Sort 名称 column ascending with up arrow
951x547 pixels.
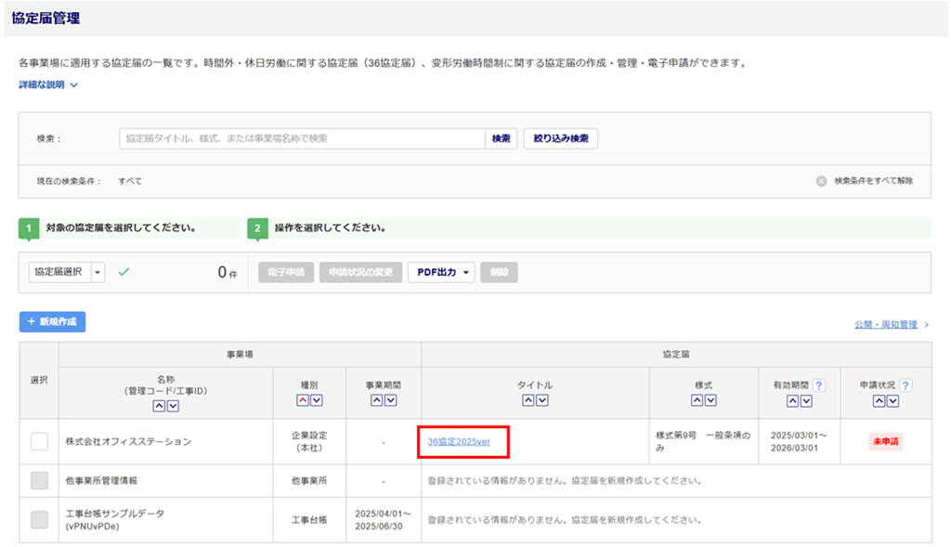click(x=159, y=406)
